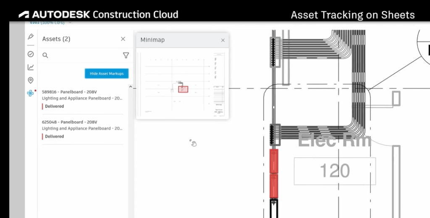Click the Assets (2) panel heading
The width and height of the screenshot is (430, 218).
pyautogui.click(x=56, y=39)
